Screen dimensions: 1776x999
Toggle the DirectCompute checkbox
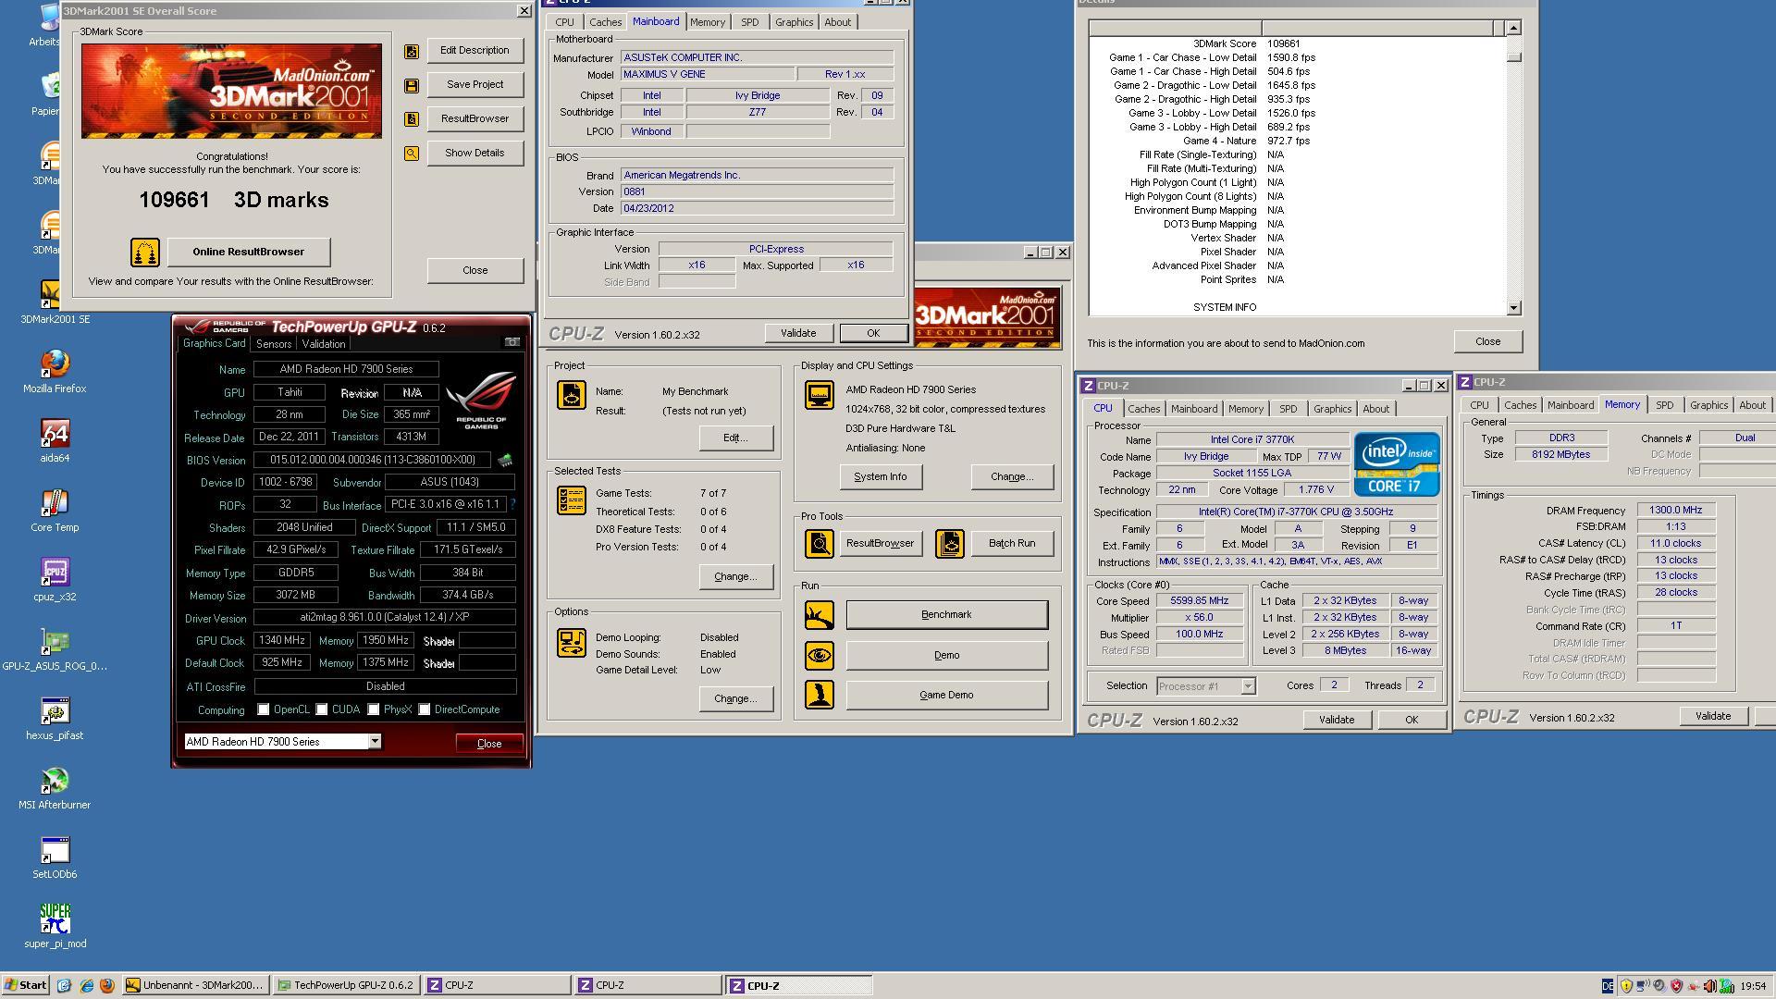425,709
